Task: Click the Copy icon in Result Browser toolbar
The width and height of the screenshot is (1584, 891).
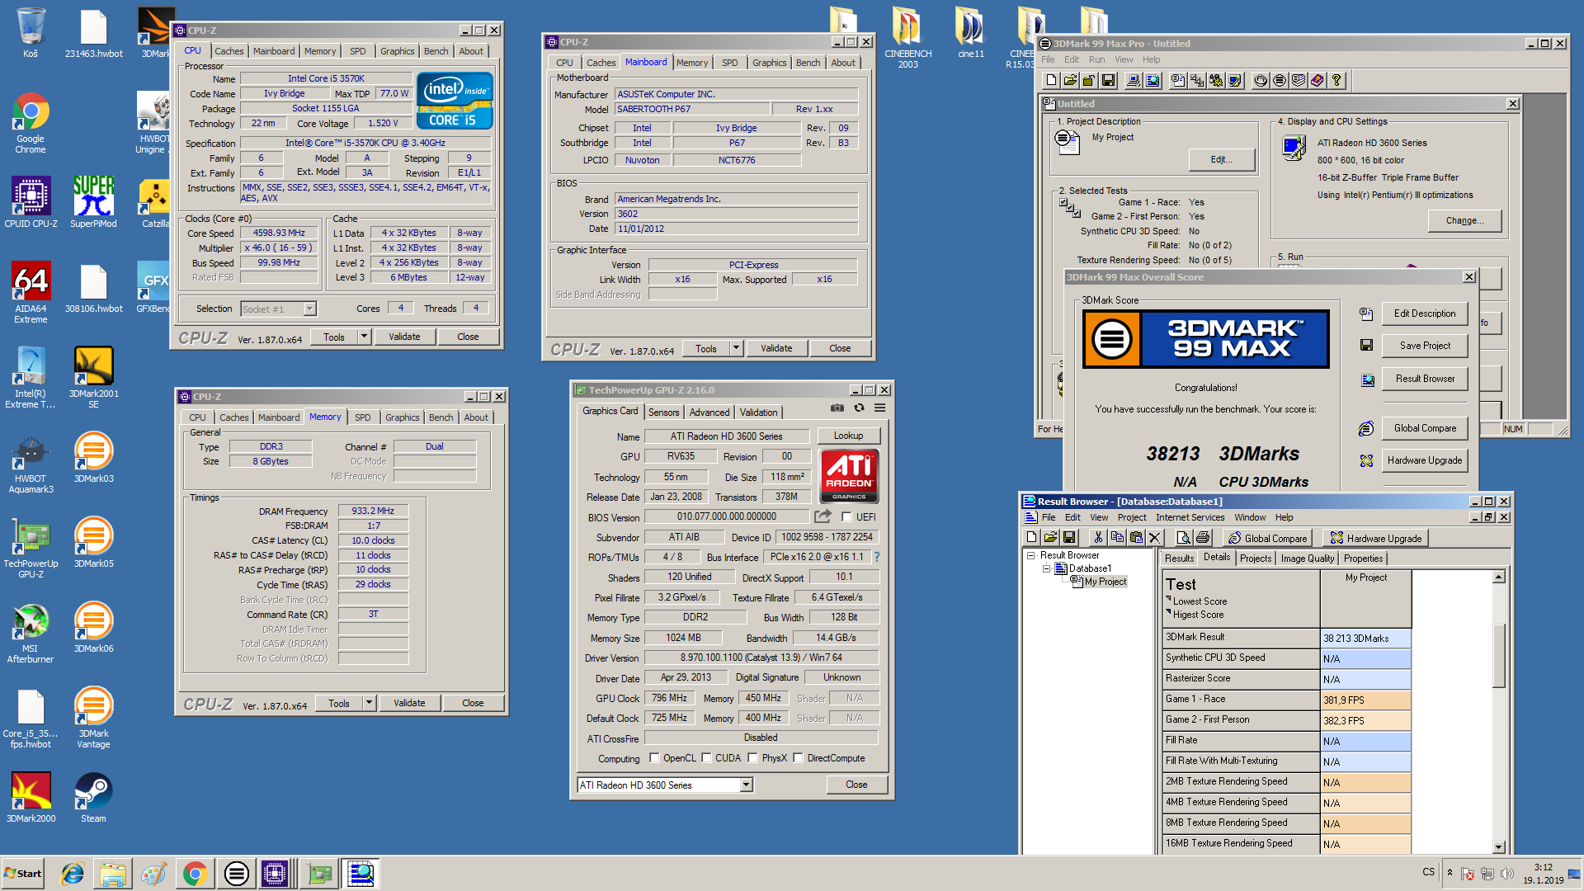Action: [1117, 538]
